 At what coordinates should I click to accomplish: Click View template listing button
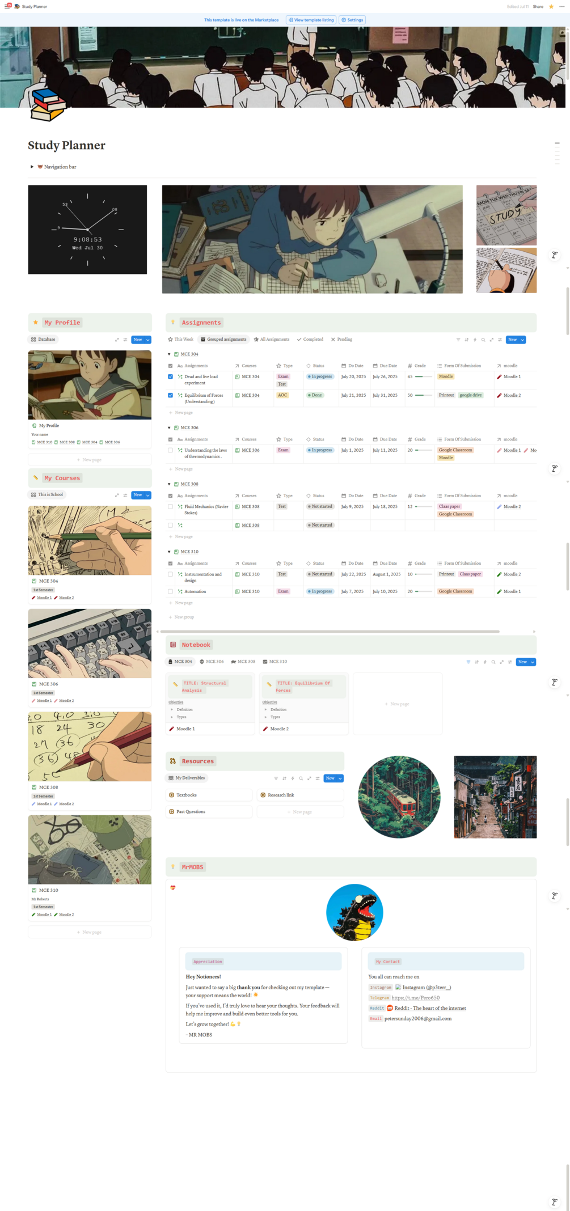click(x=311, y=20)
